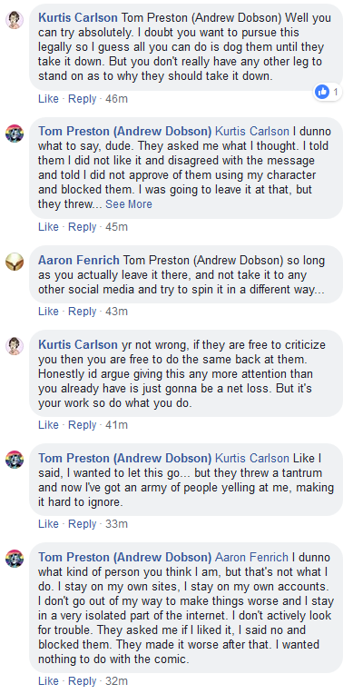Viewport: 353px width, 694px height.
Task: Open Kurtis Carlson's avatar on the top comment
Action: click(x=15, y=20)
